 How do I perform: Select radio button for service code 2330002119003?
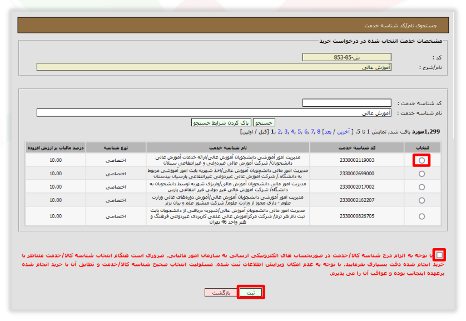[x=422, y=160]
